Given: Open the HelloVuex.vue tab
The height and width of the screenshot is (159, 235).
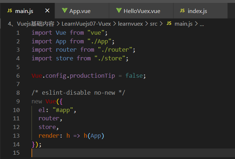Looking at the screenshot, I should (141, 11).
